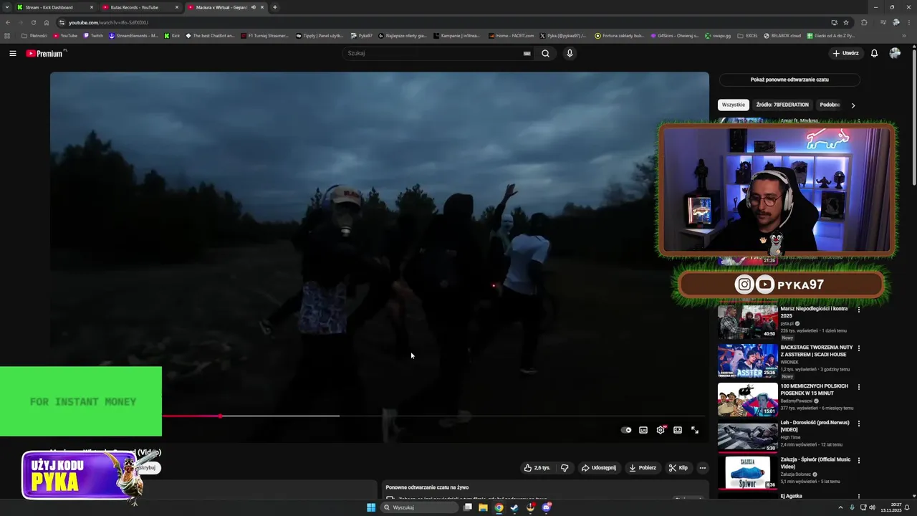Screen dimensions: 917x516
Task: Start voice search with the microphone
Action: click(570, 53)
